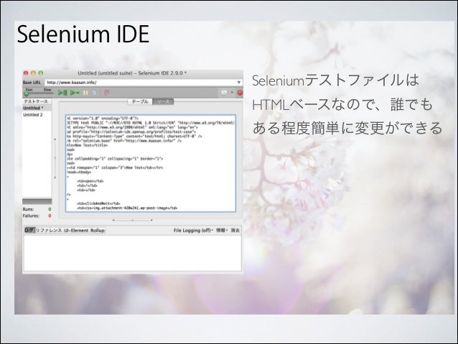
Task: Click the clock scheduler icon
Action: (x=224, y=93)
